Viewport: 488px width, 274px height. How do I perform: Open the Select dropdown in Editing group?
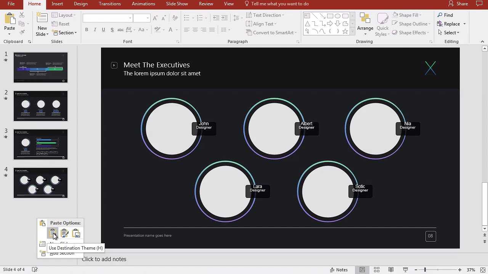tap(449, 33)
